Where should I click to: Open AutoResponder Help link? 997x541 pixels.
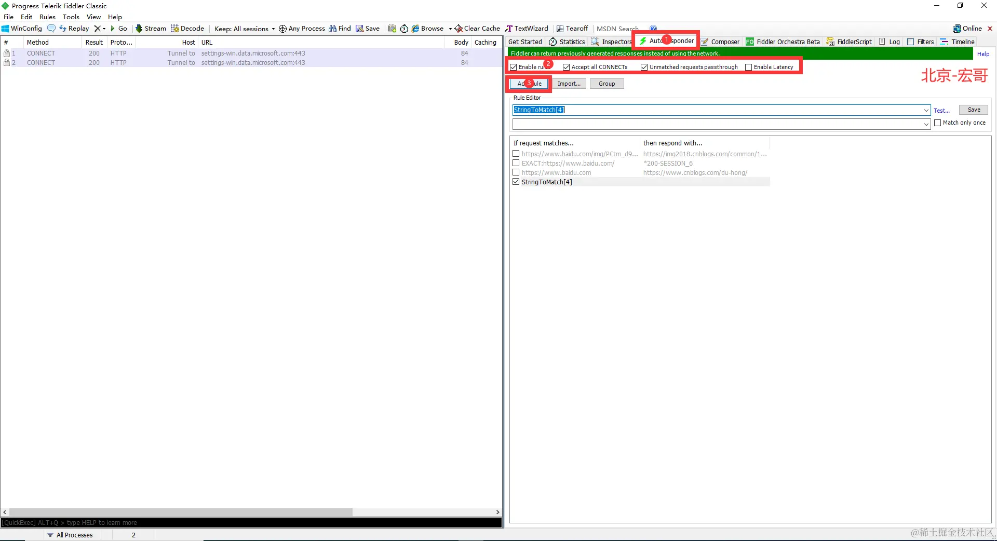click(x=983, y=54)
